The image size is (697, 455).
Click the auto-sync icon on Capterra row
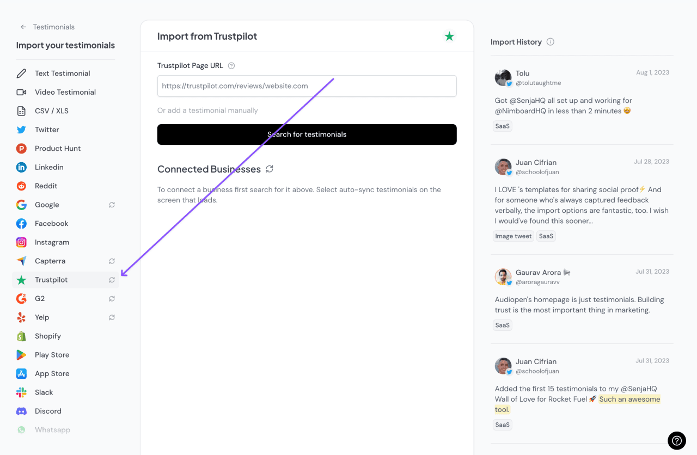click(112, 261)
